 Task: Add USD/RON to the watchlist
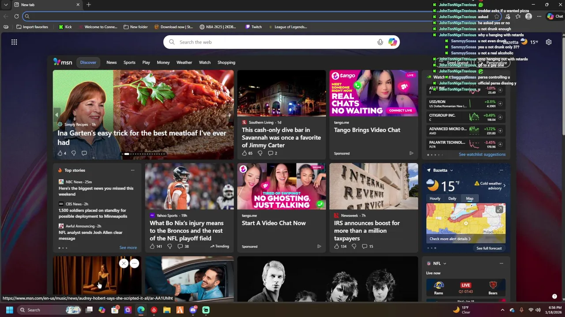[x=500, y=103]
